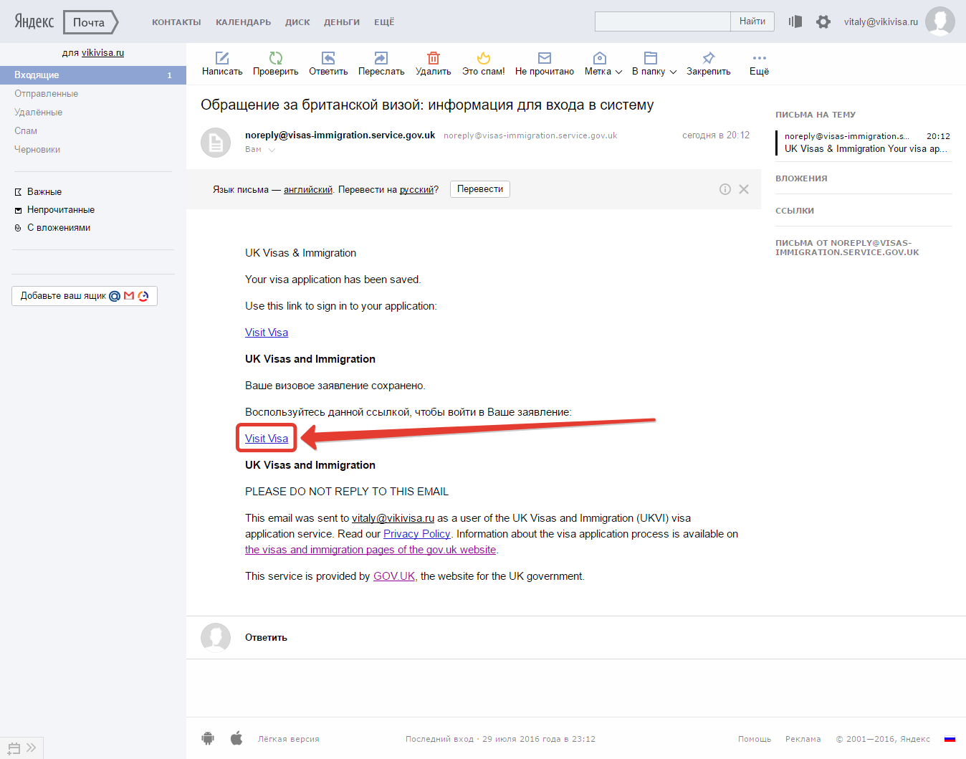Viewport: 966px width, 759px height.
Task: Click the sender avatar of the email
Action: click(216, 143)
